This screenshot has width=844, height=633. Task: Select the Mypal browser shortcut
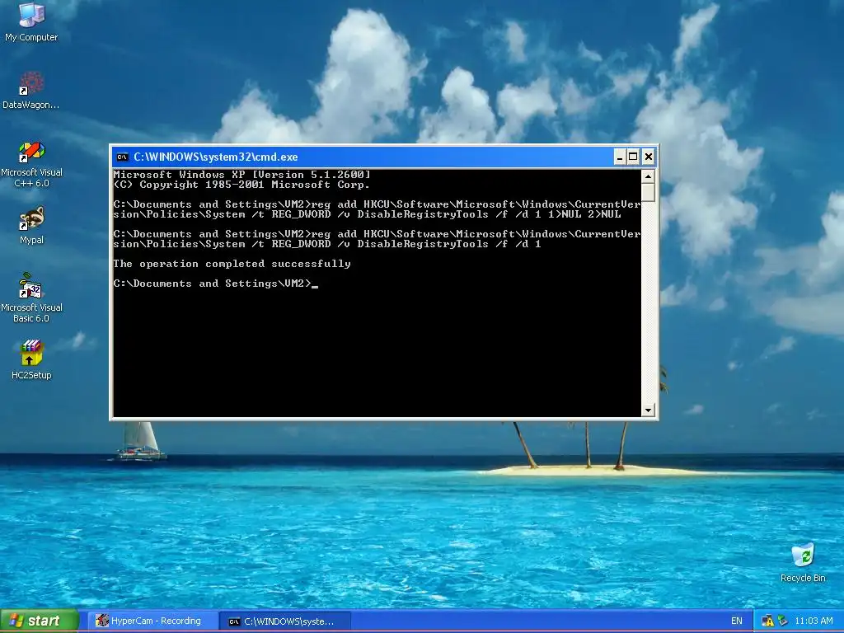(31, 226)
